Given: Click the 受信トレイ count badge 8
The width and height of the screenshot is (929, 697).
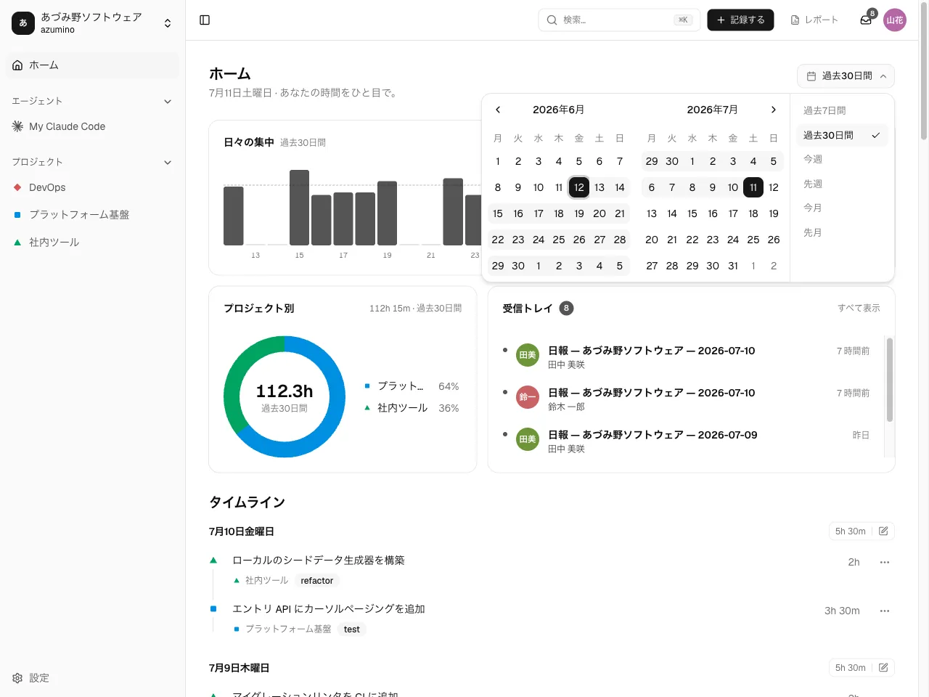Looking at the screenshot, I should (x=567, y=309).
